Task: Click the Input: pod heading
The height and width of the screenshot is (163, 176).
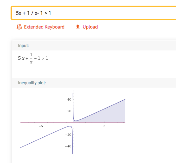Action: click(23, 45)
